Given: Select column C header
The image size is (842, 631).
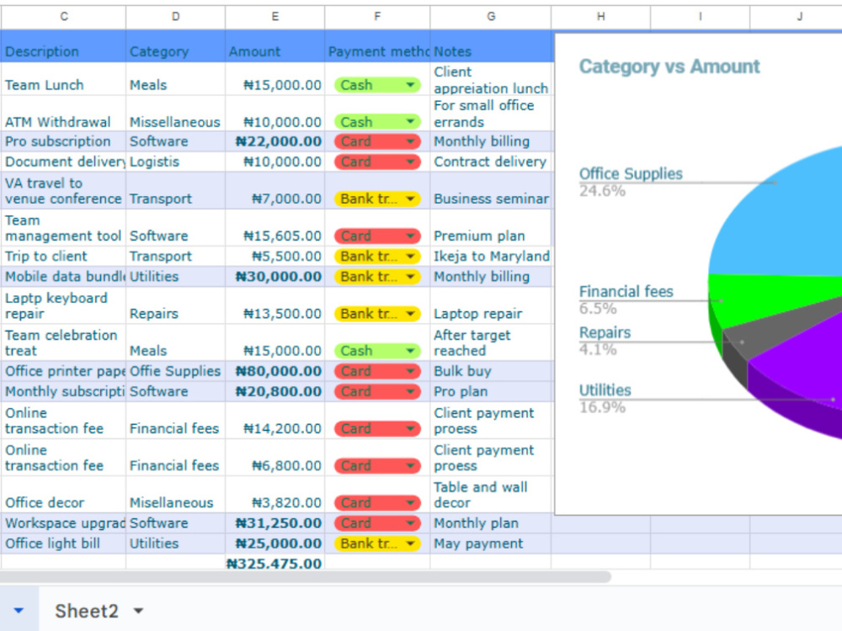Looking at the screenshot, I should pyautogui.click(x=63, y=17).
